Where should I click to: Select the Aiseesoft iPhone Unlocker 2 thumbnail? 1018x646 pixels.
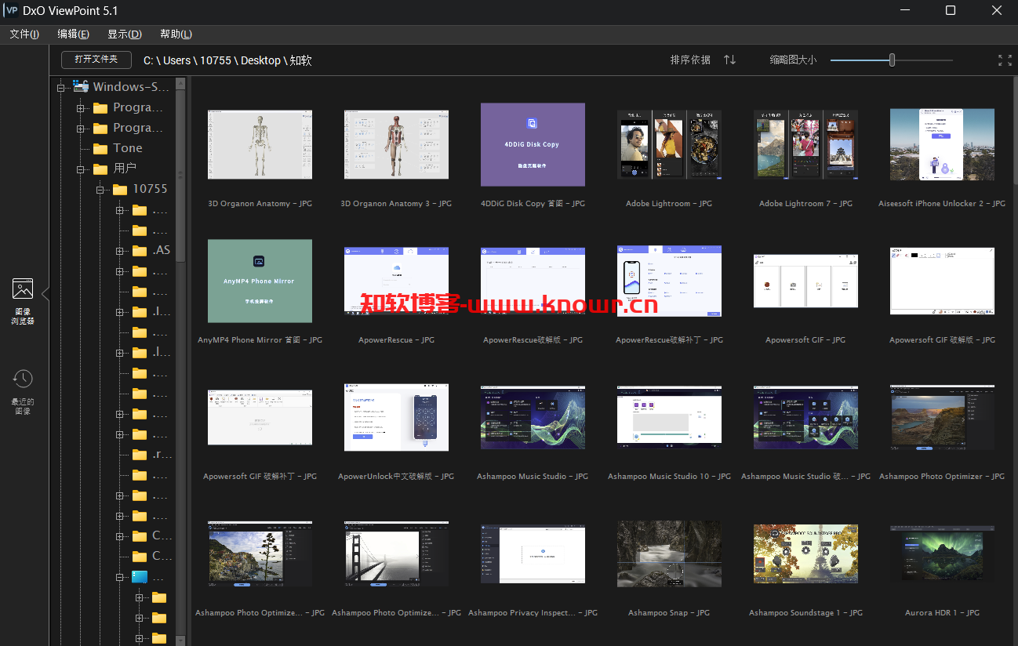pyautogui.click(x=942, y=144)
